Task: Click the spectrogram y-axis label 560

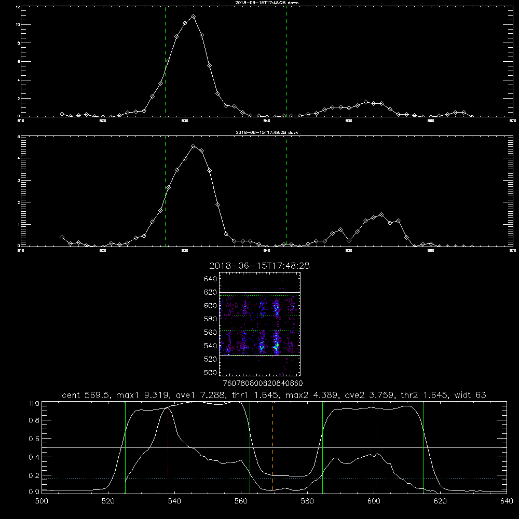Action: [x=211, y=332]
